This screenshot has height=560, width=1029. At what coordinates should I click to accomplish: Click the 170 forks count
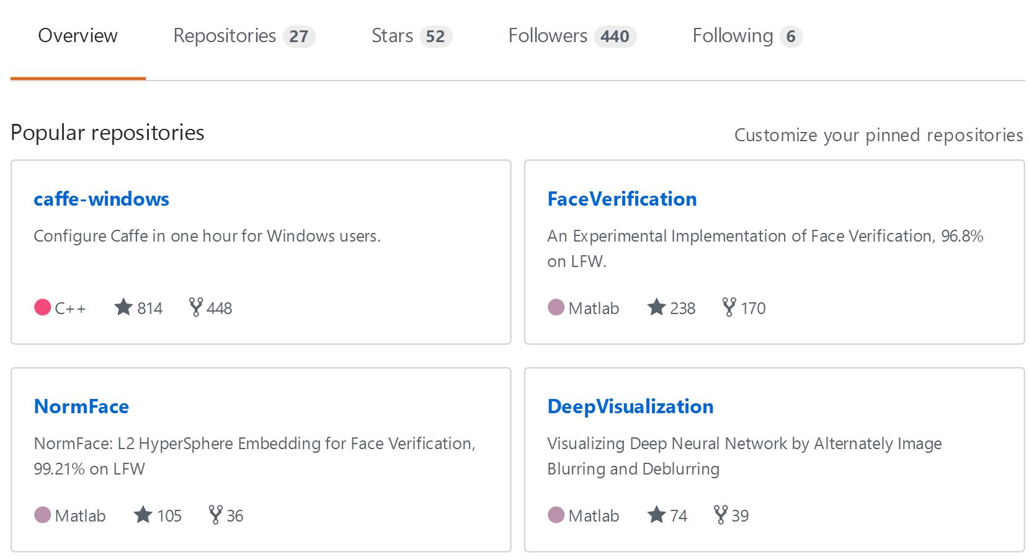coord(753,308)
